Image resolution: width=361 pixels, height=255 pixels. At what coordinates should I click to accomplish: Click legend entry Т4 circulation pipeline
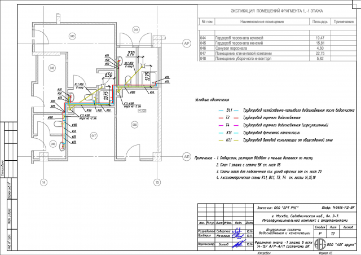pyautogui.click(x=273, y=125)
